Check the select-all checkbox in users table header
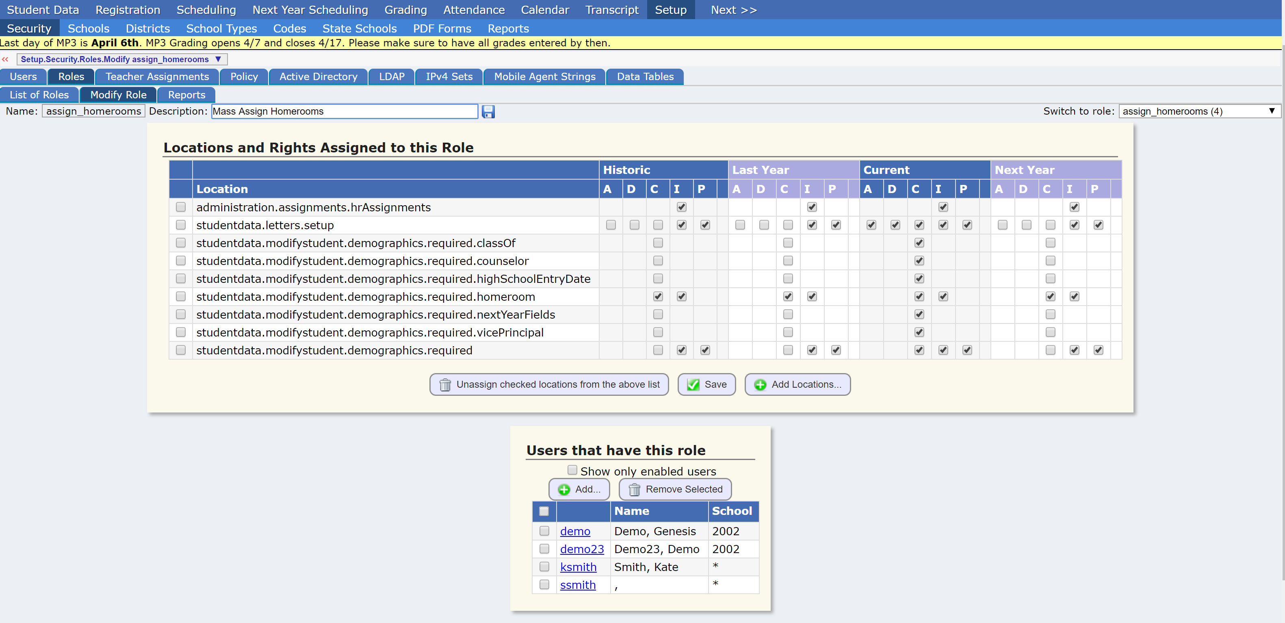This screenshot has height=623, width=1285. (544, 511)
